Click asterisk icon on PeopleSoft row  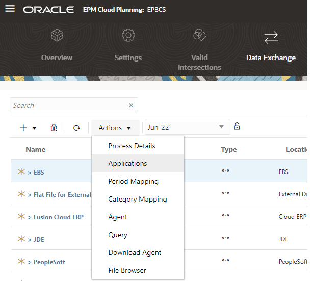[x=21, y=261]
